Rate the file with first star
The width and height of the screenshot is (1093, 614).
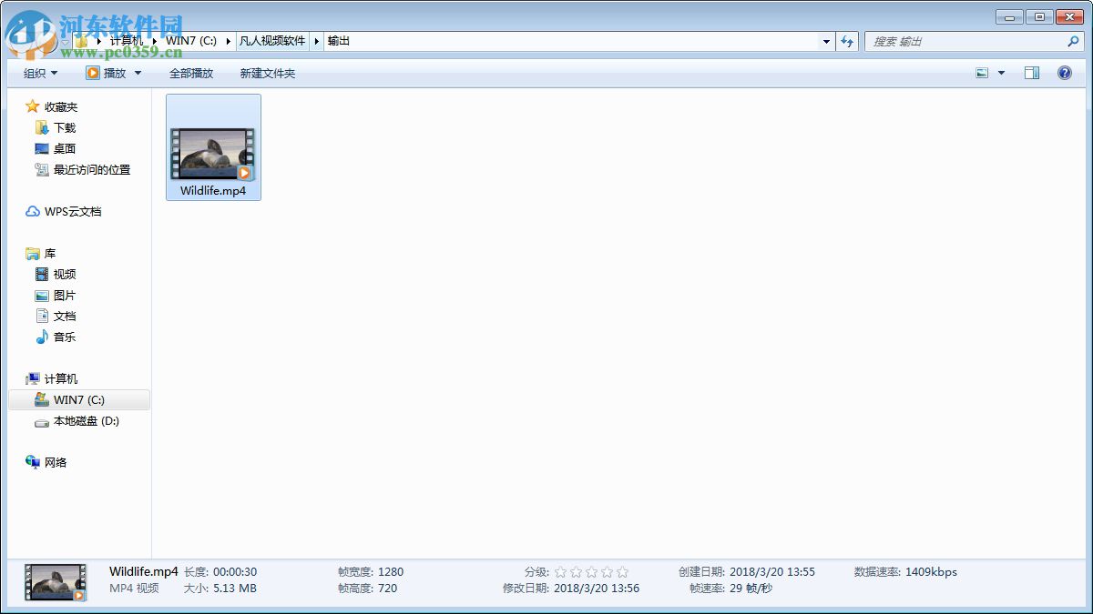[x=561, y=572]
